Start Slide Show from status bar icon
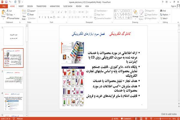The image size is (180, 120). point(151,118)
